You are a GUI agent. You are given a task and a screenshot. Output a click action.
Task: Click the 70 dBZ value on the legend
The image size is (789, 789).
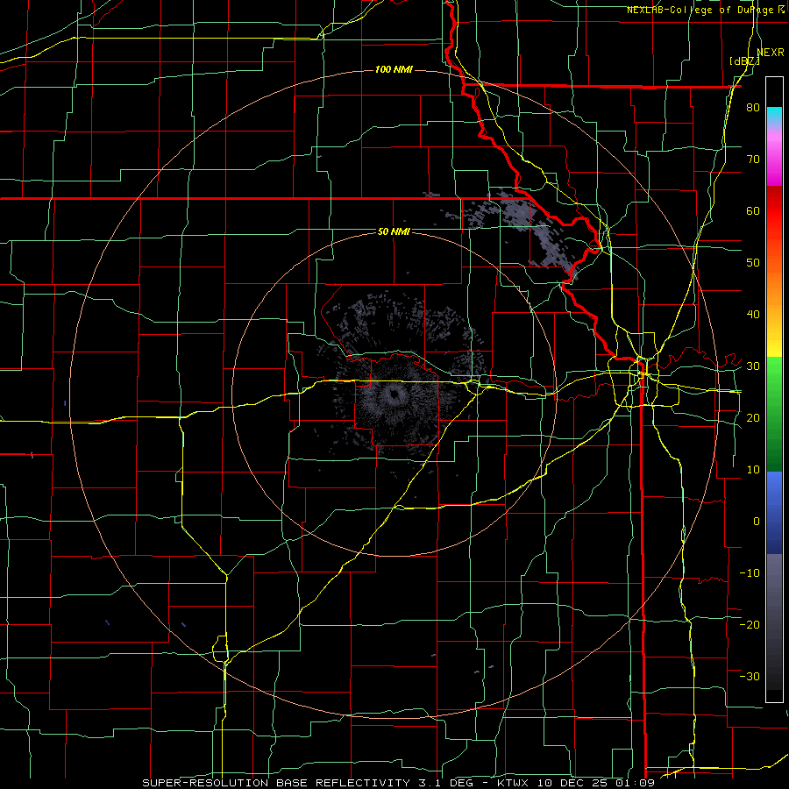[753, 160]
